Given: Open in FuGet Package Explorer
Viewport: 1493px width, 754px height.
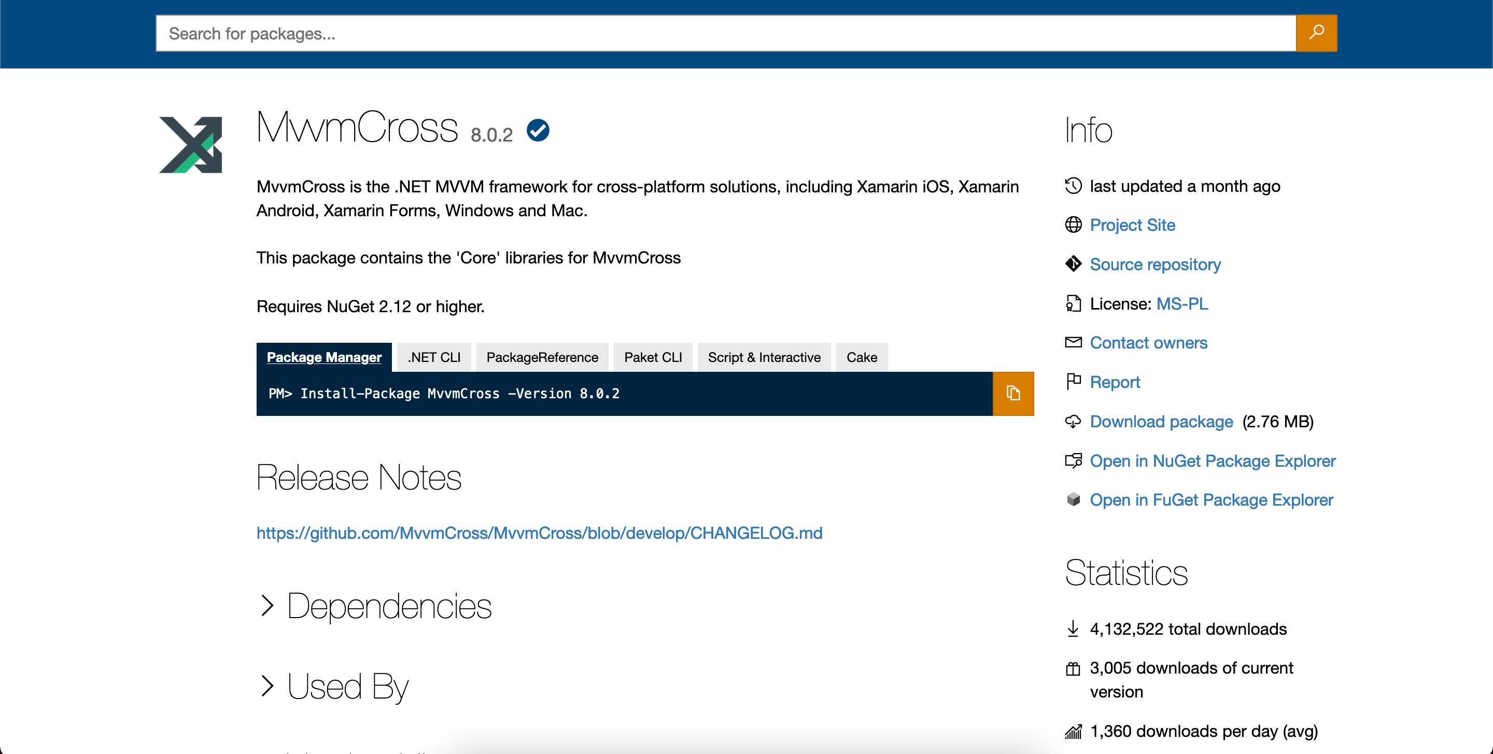Looking at the screenshot, I should (1211, 499).
